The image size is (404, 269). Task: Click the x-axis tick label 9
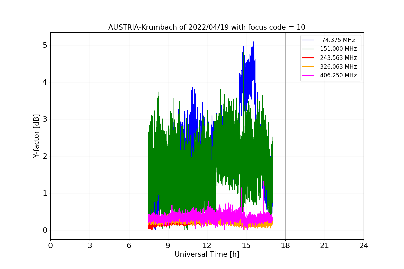168,245
